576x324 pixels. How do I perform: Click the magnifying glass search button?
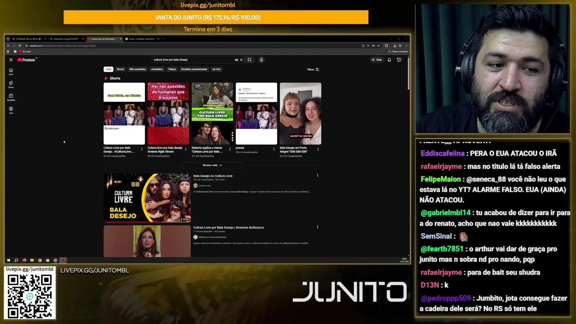pyautogui.click(x=249, y=59)
